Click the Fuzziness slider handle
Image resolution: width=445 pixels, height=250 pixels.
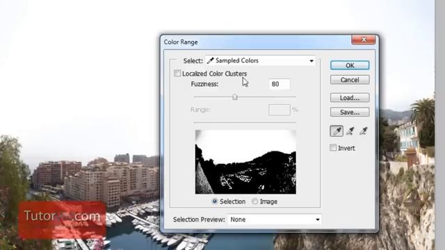(235, 97)
